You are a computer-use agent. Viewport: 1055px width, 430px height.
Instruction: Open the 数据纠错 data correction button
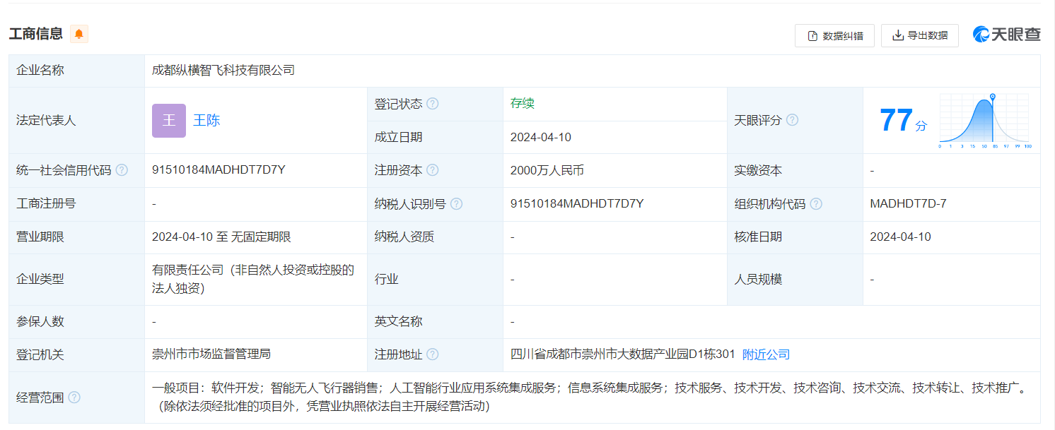click(x=834, y=36)
